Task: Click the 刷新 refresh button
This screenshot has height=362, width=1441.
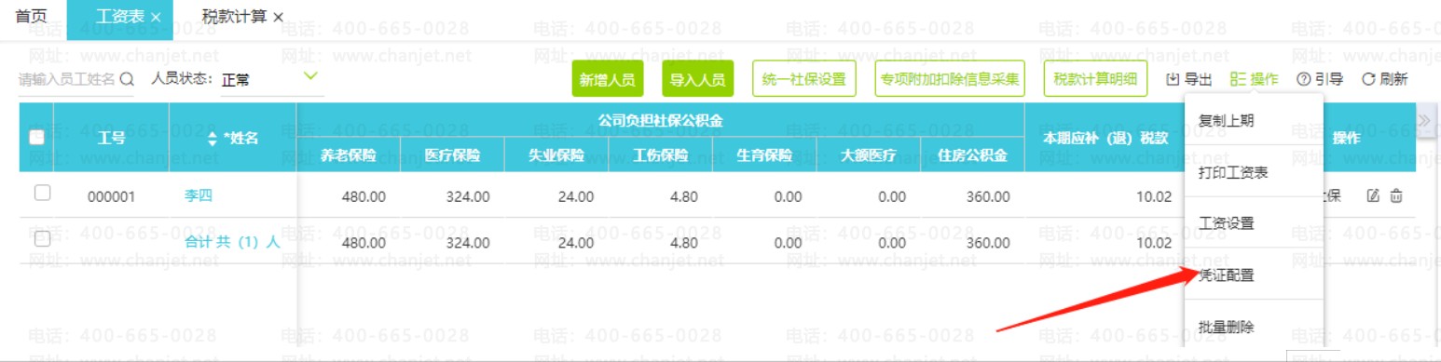Action: click(x=1385, y=80)
